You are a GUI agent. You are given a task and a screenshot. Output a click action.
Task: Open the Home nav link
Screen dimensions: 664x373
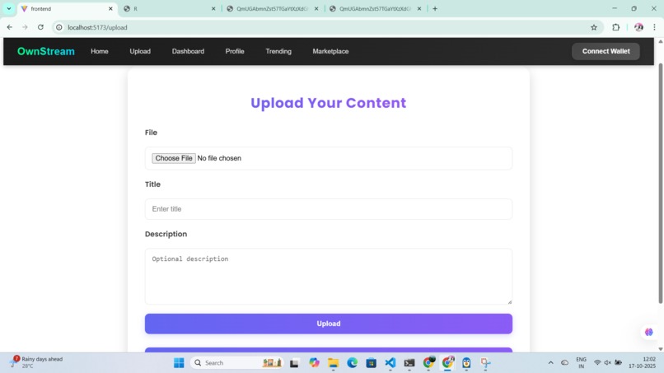100,51
